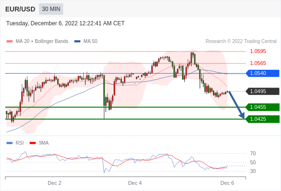Toggle the RSI legend label

coord(20,143)
